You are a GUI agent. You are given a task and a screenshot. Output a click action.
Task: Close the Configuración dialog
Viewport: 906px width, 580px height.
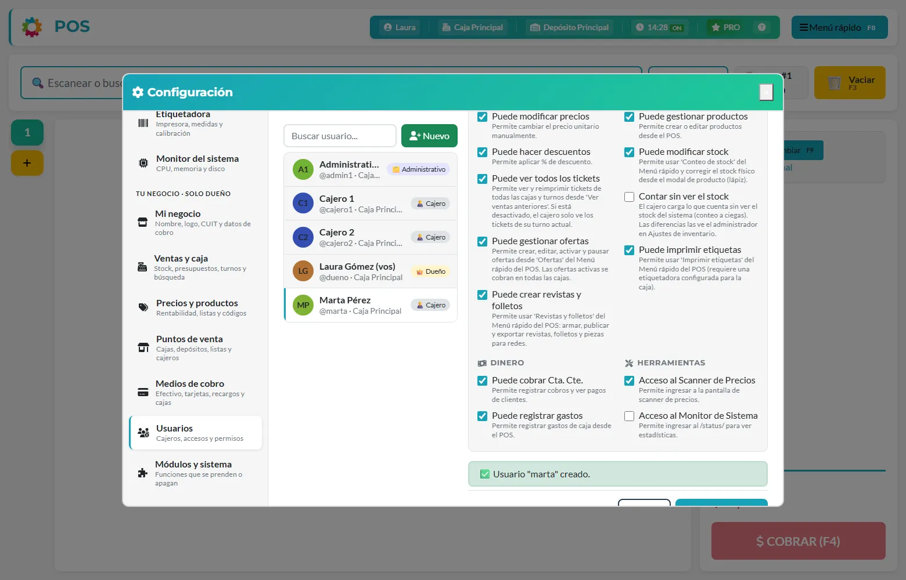(x=766, y=92)
